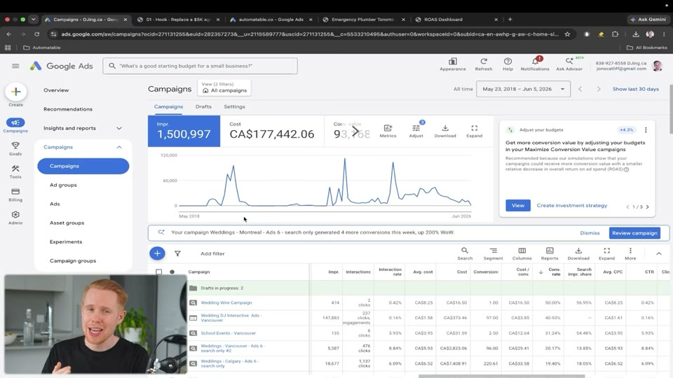Open the All campaigns view selector
The image size is (673, 378).
tap(224, 87)
